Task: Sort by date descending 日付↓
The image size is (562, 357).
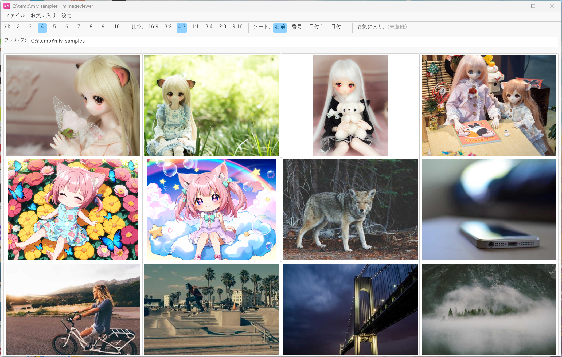Action: [x=338, y=27]
